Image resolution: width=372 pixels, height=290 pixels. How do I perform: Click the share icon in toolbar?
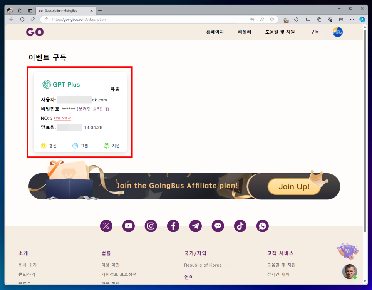click(x=341, y=20)
